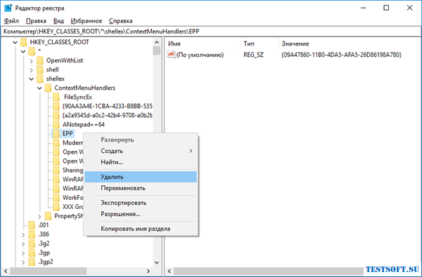Collapse the shellex key

coord(31,79)
